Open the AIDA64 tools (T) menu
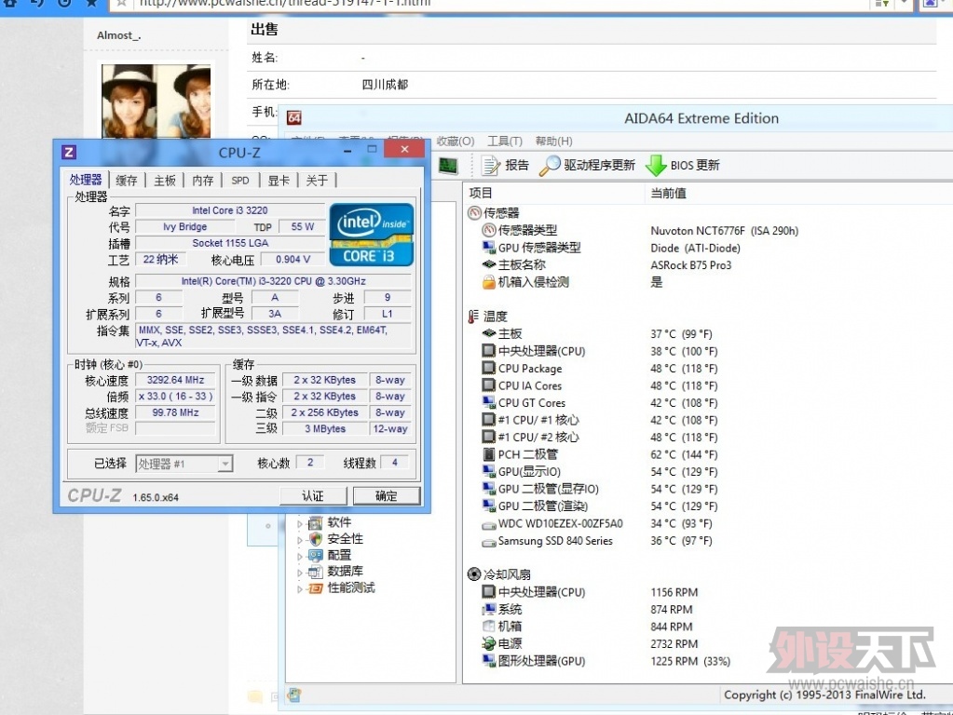 click(x=505, y=141)
